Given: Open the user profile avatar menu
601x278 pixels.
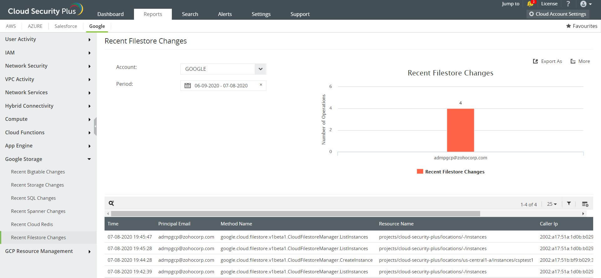Looking at the screenshot, I should pos(586,4).
